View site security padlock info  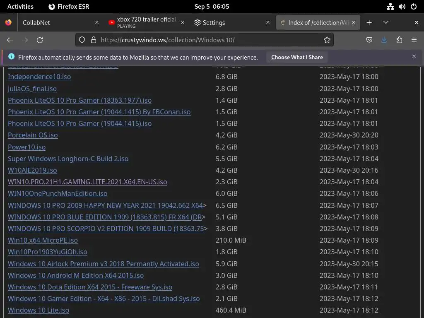(x=94, y=40)
